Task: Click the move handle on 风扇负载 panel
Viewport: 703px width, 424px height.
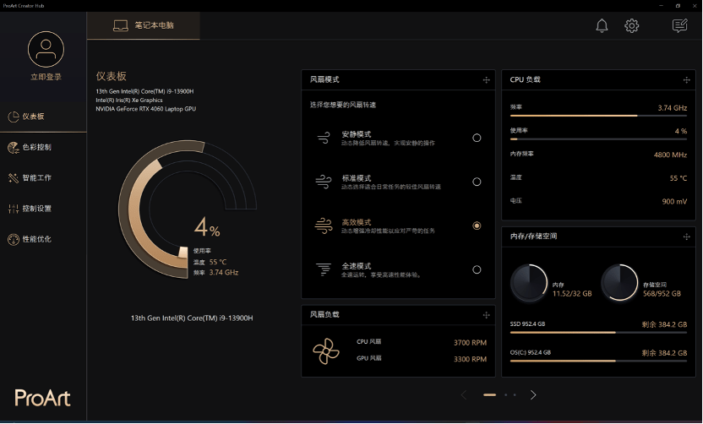Action: pyautogui.click(x=486, y=314)
